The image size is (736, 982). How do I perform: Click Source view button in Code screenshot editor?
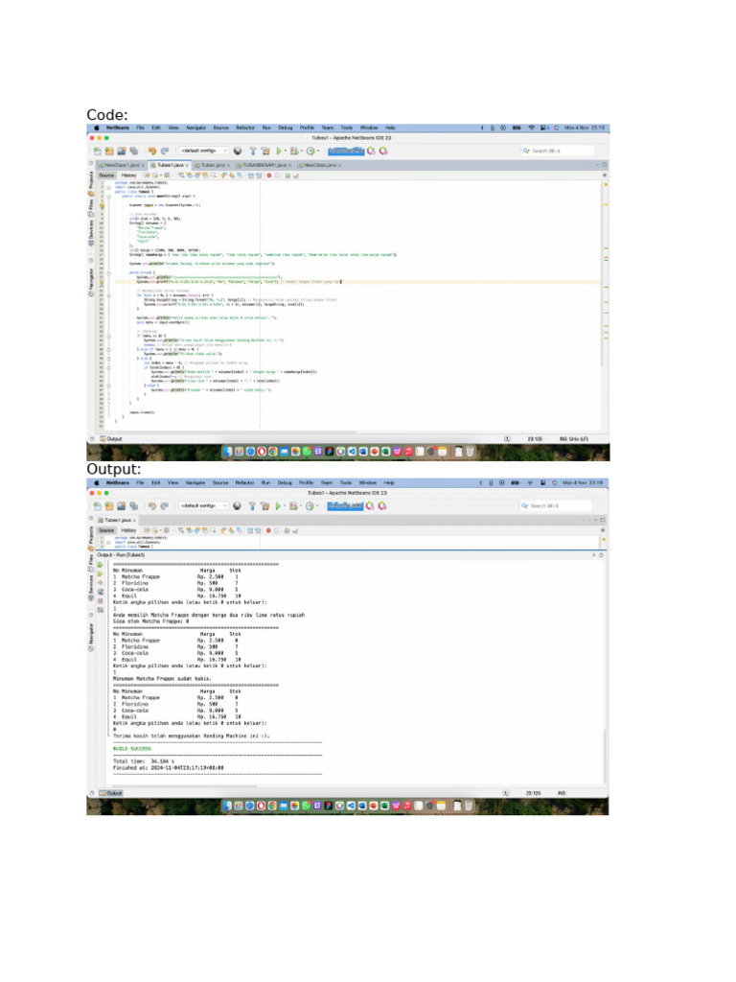point(107,175)
